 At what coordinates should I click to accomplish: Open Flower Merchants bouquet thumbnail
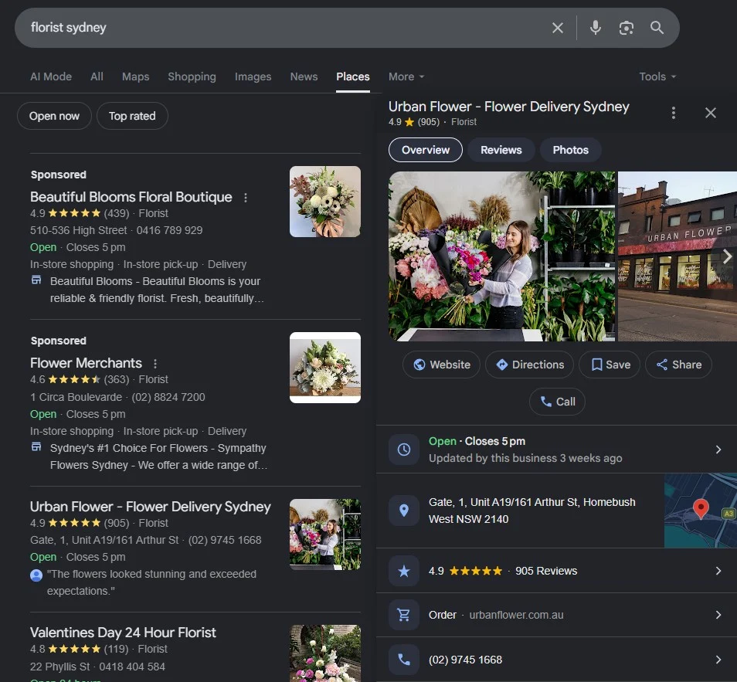325,368
